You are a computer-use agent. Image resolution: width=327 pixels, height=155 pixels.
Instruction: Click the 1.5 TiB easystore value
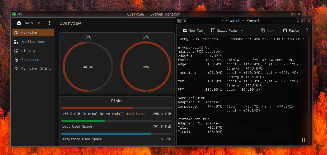coord(164,139)
